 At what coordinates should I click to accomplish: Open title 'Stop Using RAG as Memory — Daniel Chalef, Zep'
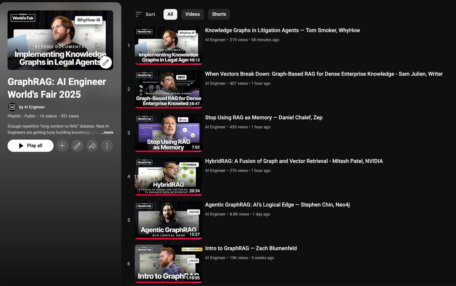point(264,118)
